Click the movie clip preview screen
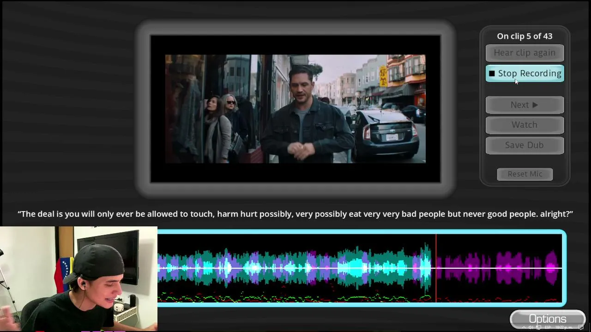This screenshot has height=332, width=591. (x=295, y=109)
